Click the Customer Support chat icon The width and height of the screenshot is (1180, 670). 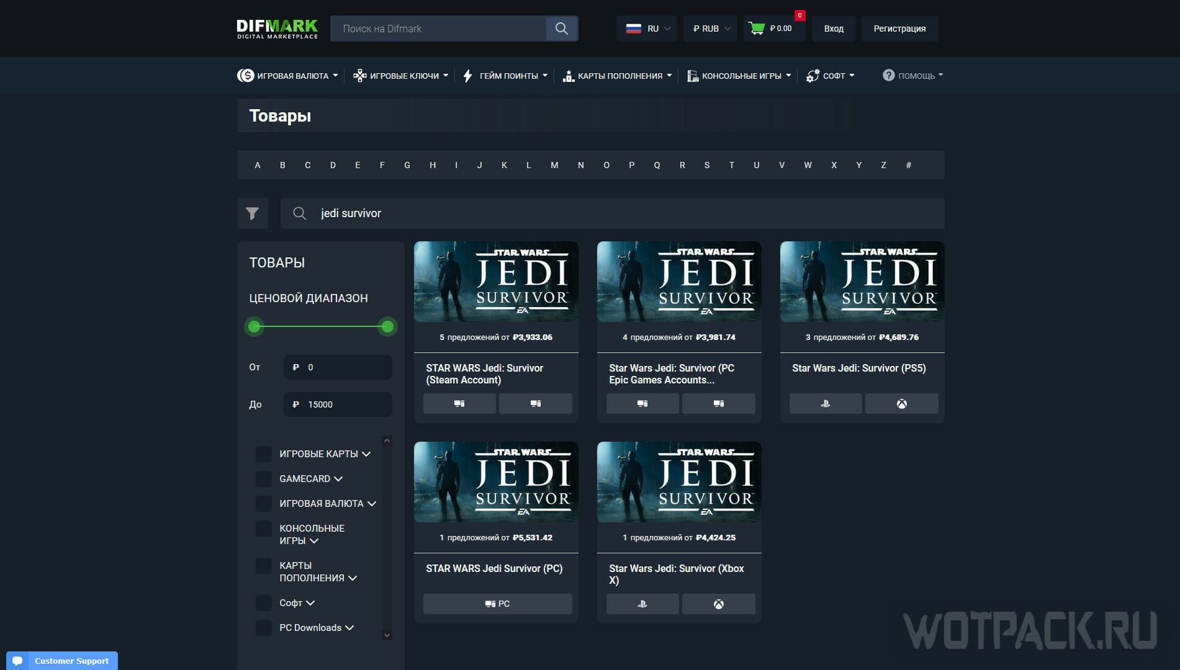[17, 661]
